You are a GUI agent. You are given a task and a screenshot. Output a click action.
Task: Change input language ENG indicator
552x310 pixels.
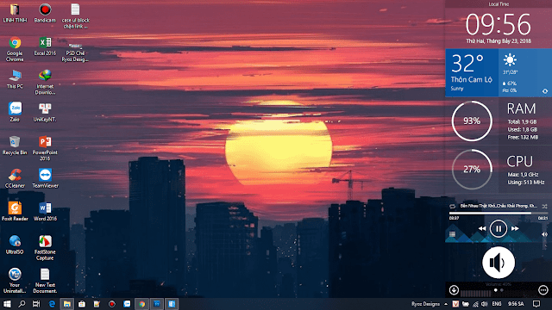point(497,304)
